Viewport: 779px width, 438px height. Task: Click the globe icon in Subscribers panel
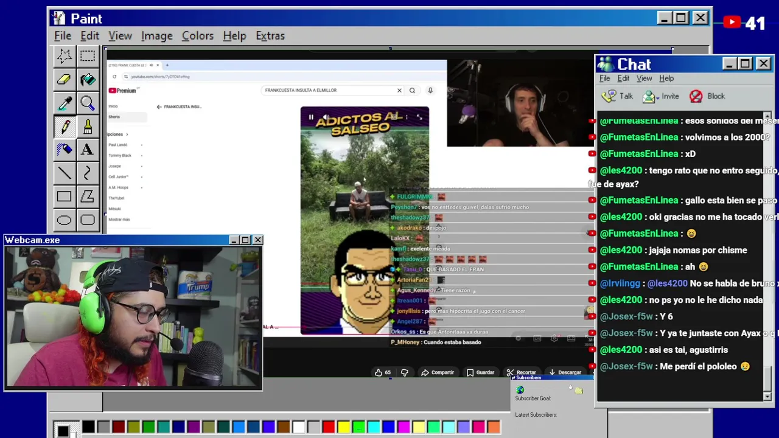click(520, 390)
